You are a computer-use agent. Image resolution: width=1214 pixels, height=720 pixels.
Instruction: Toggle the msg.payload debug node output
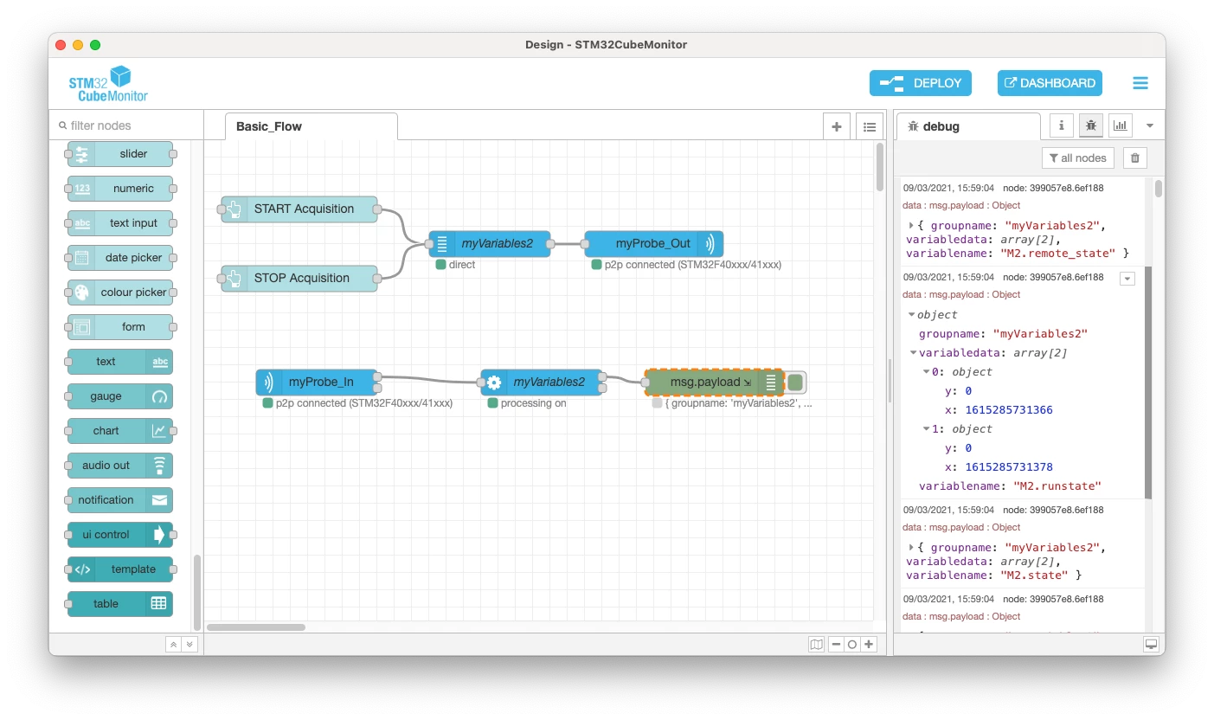pyautogui.click(x=795, y=382)
